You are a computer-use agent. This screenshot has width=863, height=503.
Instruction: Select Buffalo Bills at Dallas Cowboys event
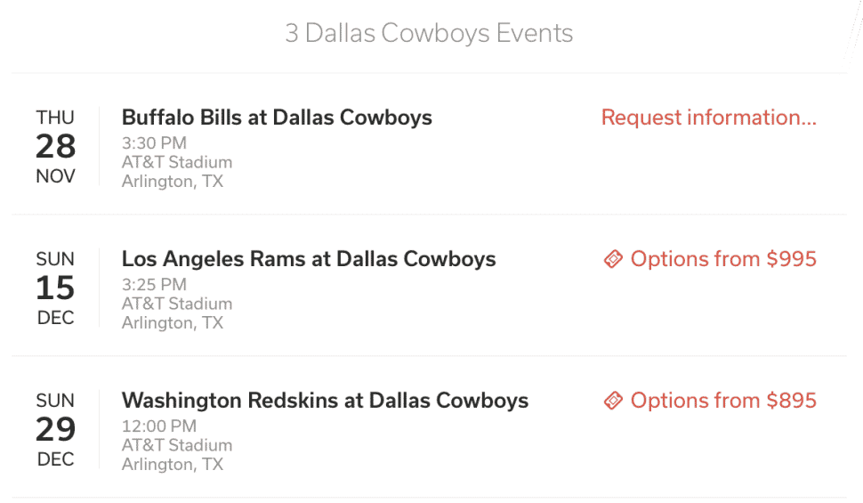[277, 118]
